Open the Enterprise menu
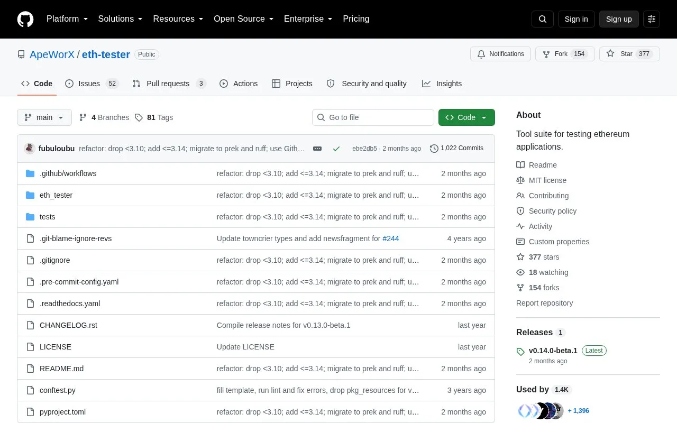Image resolution: width=677 pixels, height=423 pixels. (308, 19)
